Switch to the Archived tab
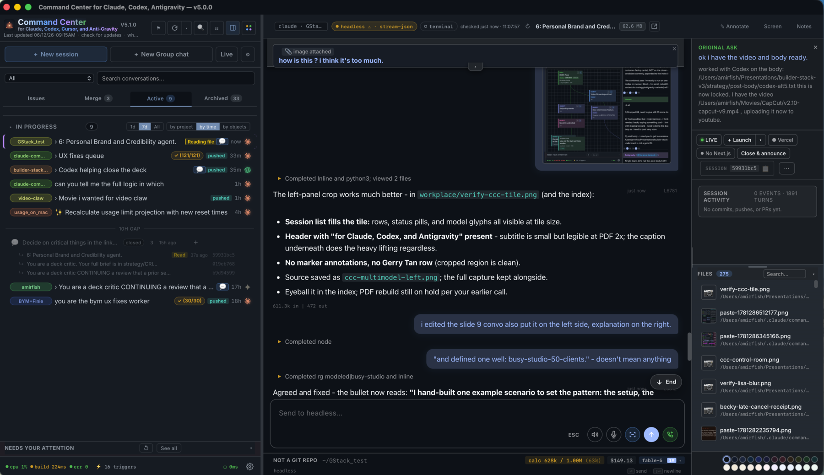Screen dimensions: 824x475 (x=223, y=98)
